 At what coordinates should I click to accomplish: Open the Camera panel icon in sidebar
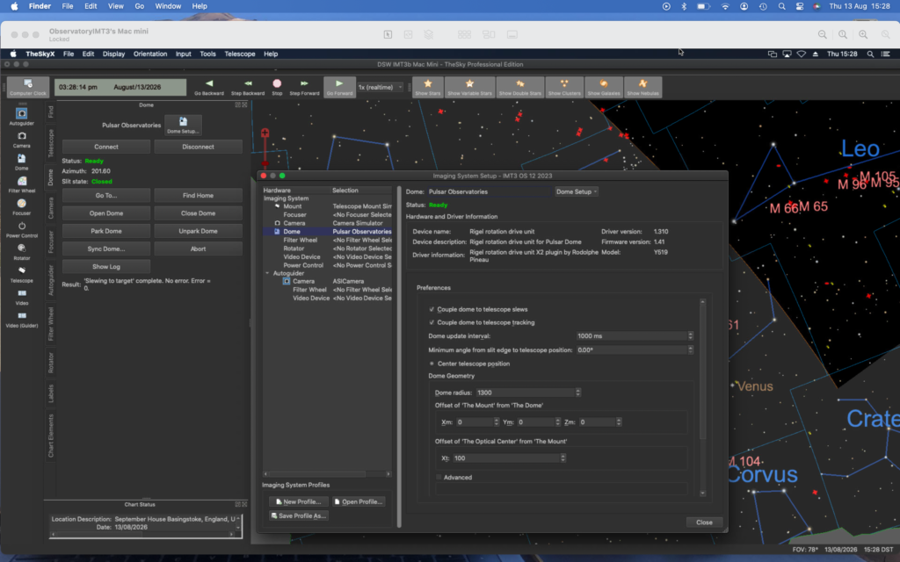click(x=21, y=140)
